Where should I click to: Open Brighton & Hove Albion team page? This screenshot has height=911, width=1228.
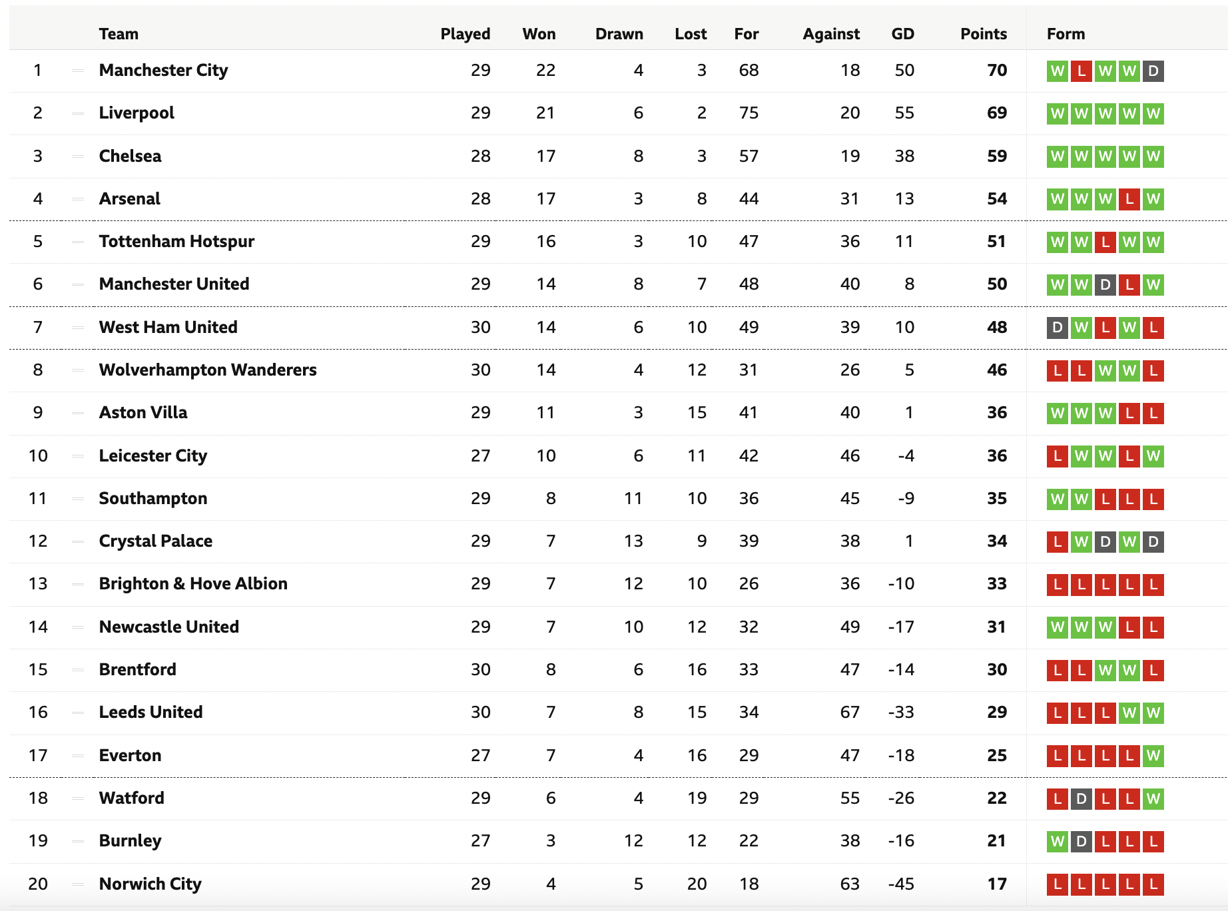tap(193, 583)
